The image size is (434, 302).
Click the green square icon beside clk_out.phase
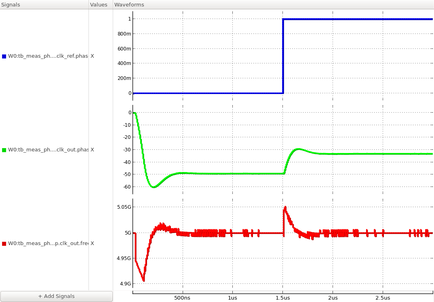click(4, 149)
